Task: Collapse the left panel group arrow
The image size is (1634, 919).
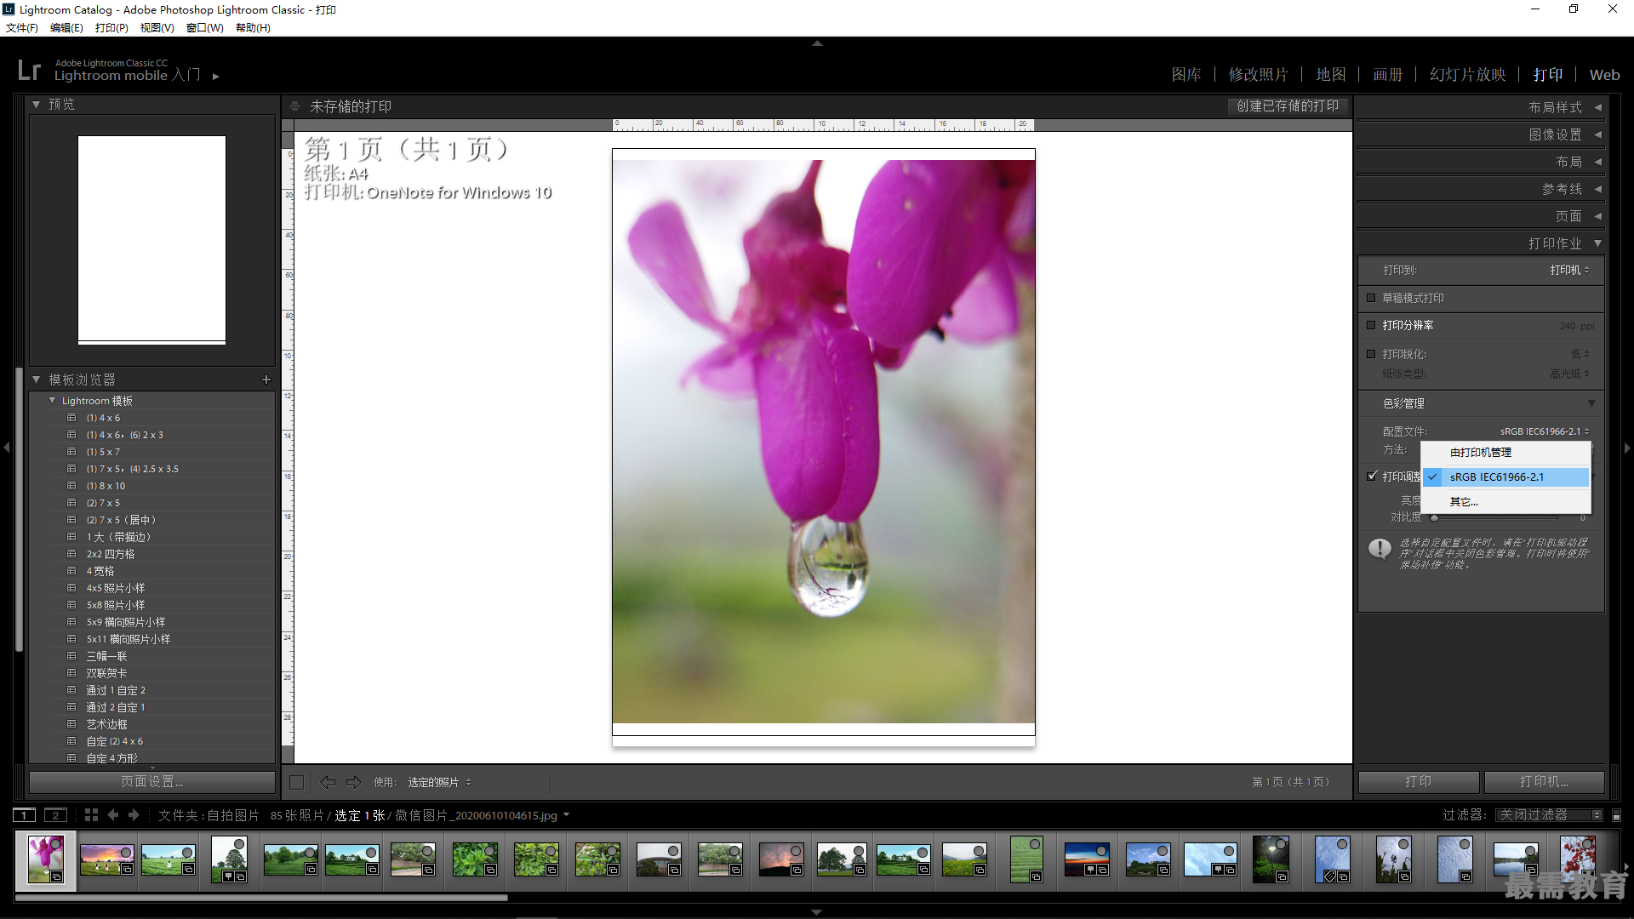Action: (7, 448)
